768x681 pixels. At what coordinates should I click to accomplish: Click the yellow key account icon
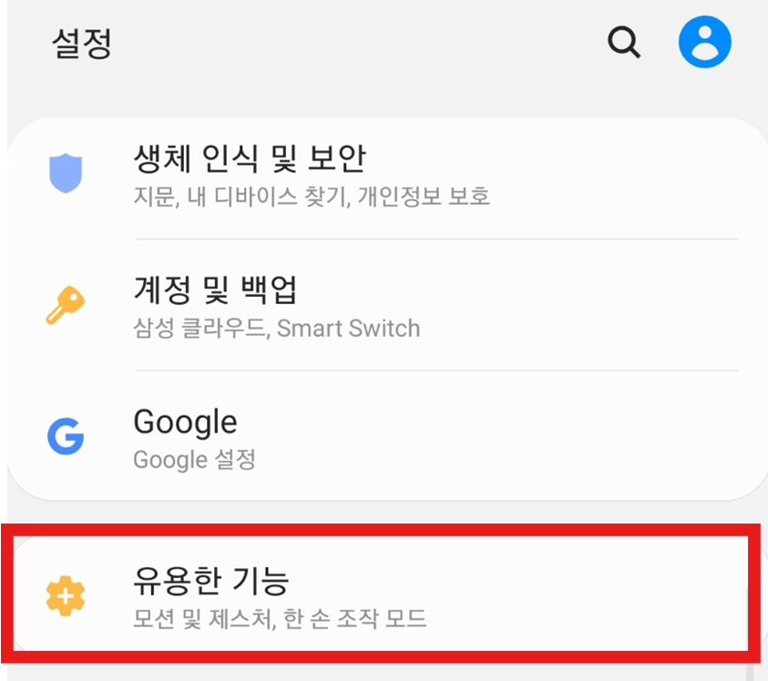(x=65, y=303)
